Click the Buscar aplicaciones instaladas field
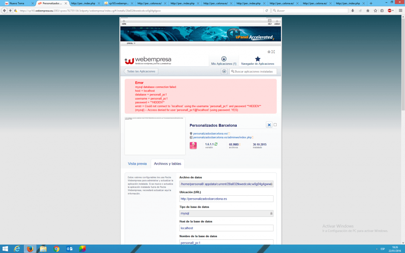 253,71
